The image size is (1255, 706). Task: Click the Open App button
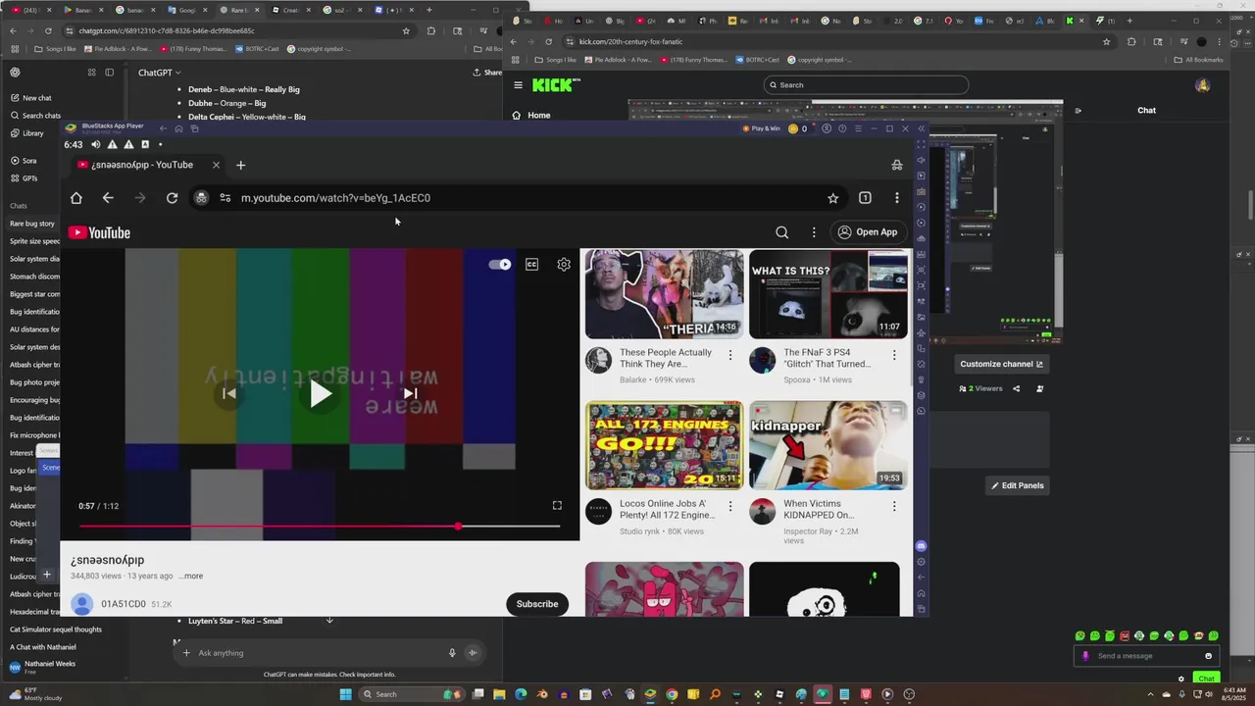pyautogui.click(x=867, y=232)
